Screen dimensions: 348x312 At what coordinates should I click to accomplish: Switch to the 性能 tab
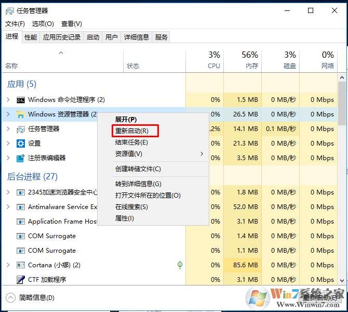coord(31,37)
